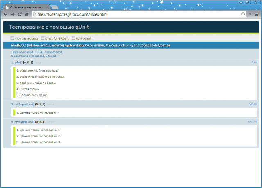Rerun the myAsyncFunc() (0, 3, 3) test

point(50,122)
